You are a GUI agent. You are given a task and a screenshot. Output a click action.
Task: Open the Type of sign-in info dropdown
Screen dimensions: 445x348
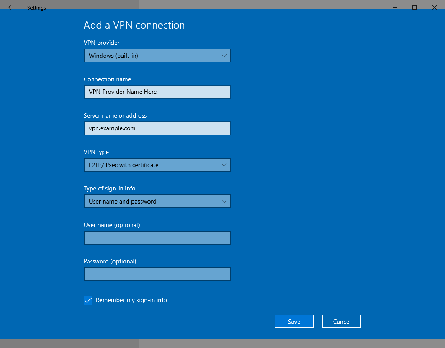click(157, 201)
